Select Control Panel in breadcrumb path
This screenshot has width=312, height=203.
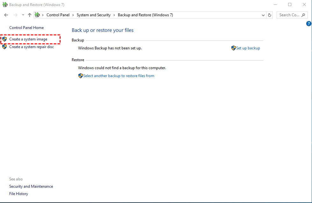pyautogui.click(x=58, y=15)
